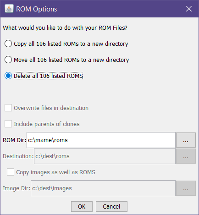
Task: Click the Cancel button
Action: click(x=111, y=207)
